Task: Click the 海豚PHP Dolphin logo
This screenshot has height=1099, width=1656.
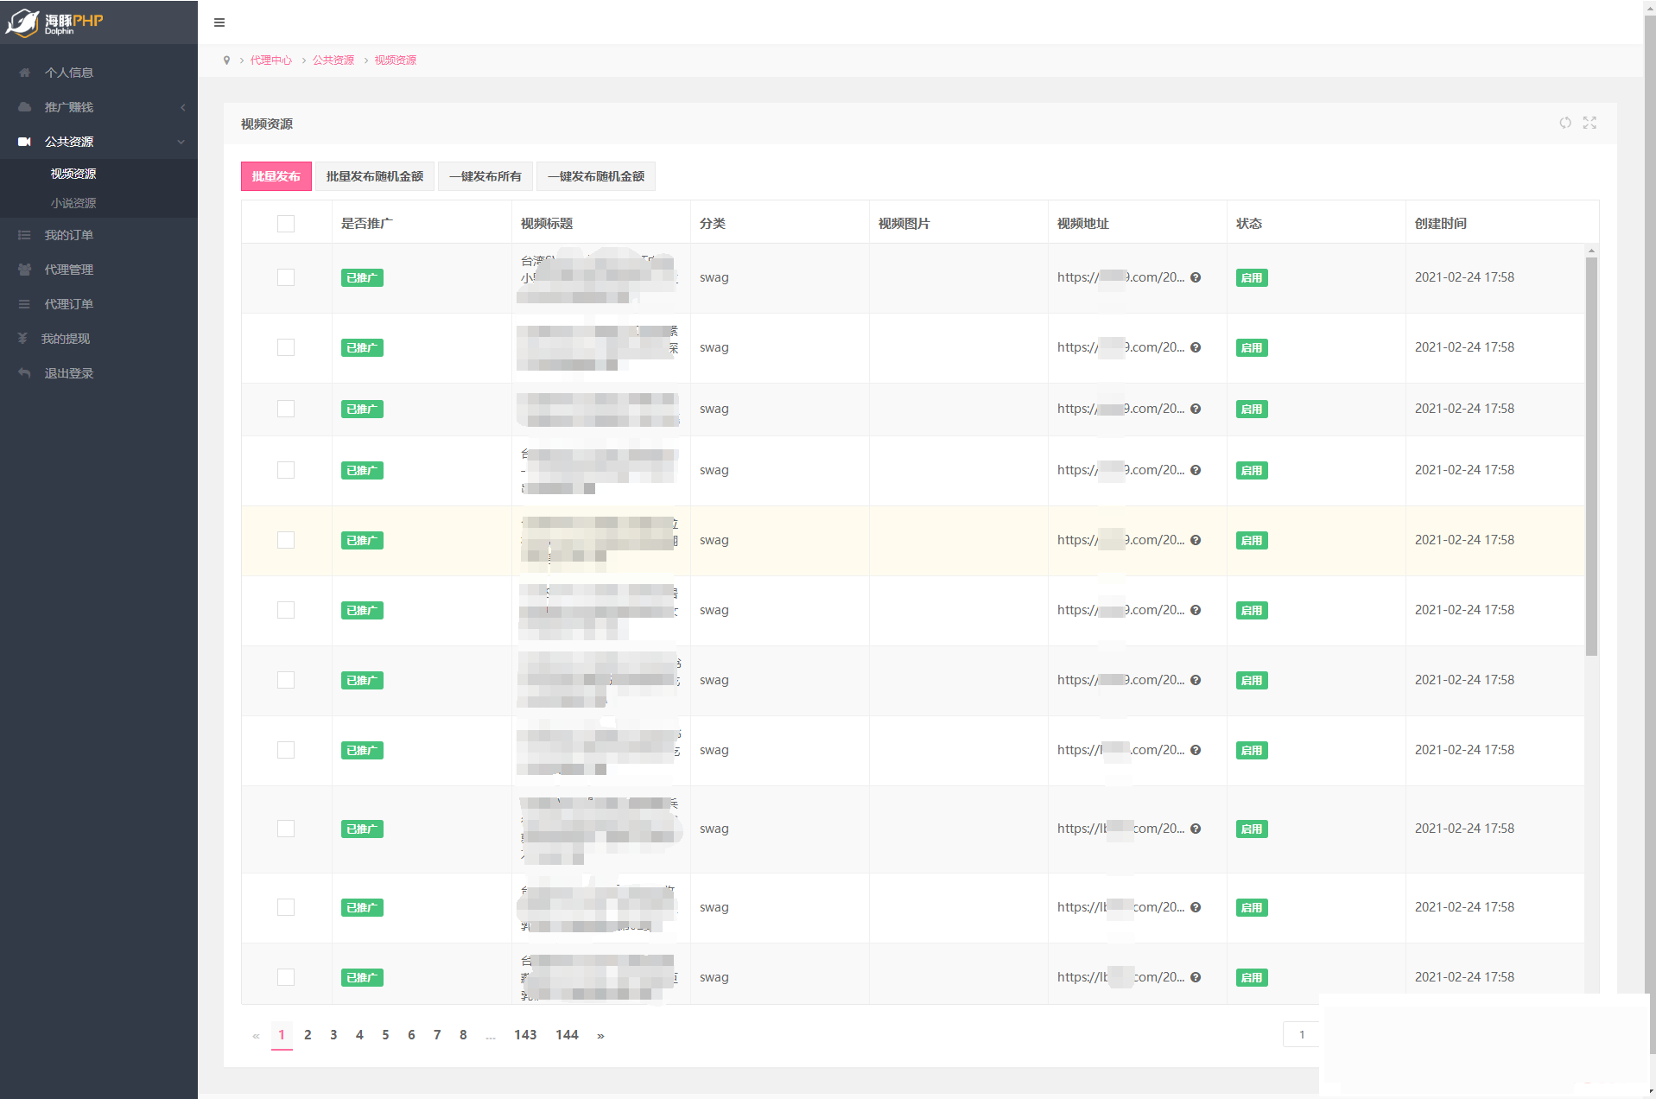Action: coord(55,22)
